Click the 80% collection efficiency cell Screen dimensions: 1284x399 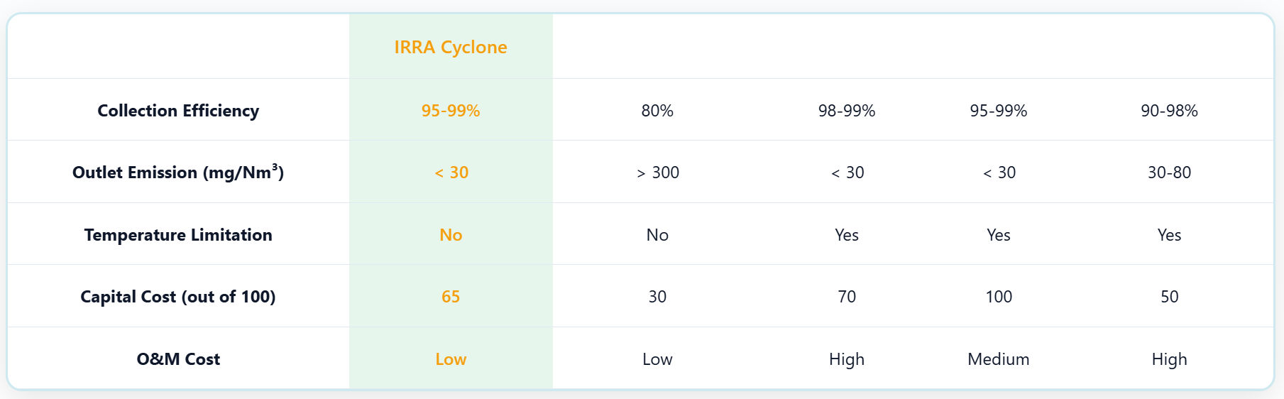[657, 111]
